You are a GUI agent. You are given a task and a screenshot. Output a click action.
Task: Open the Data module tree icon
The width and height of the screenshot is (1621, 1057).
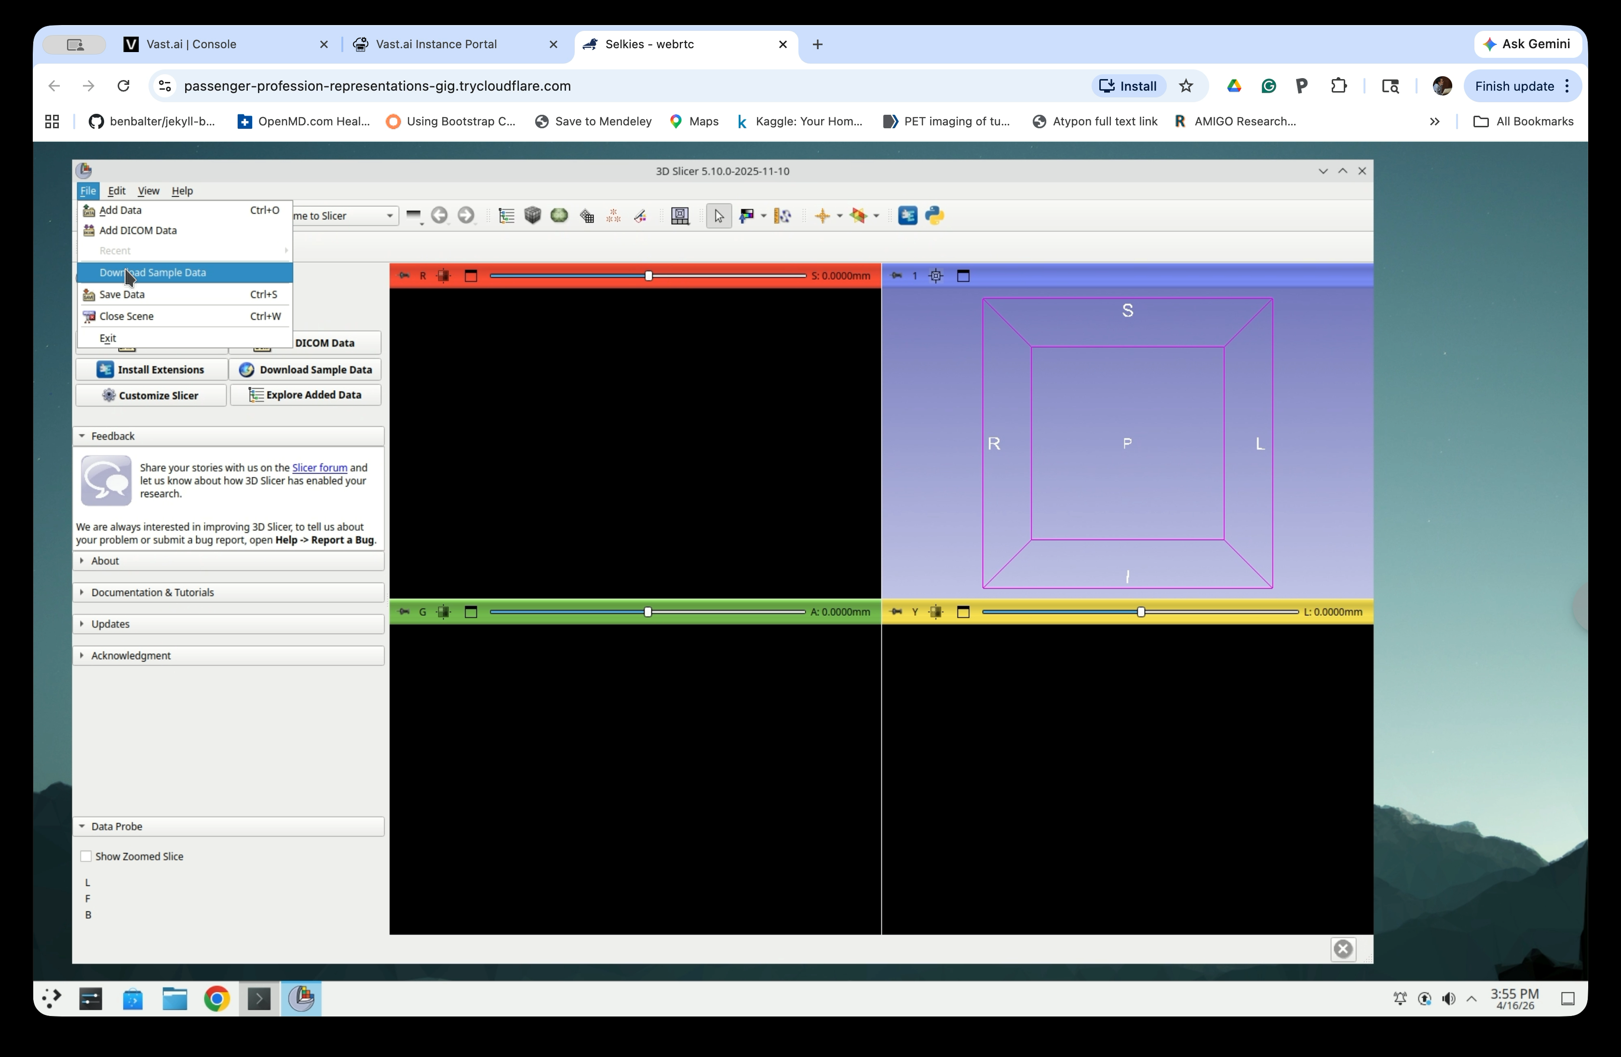click(506, 215)
